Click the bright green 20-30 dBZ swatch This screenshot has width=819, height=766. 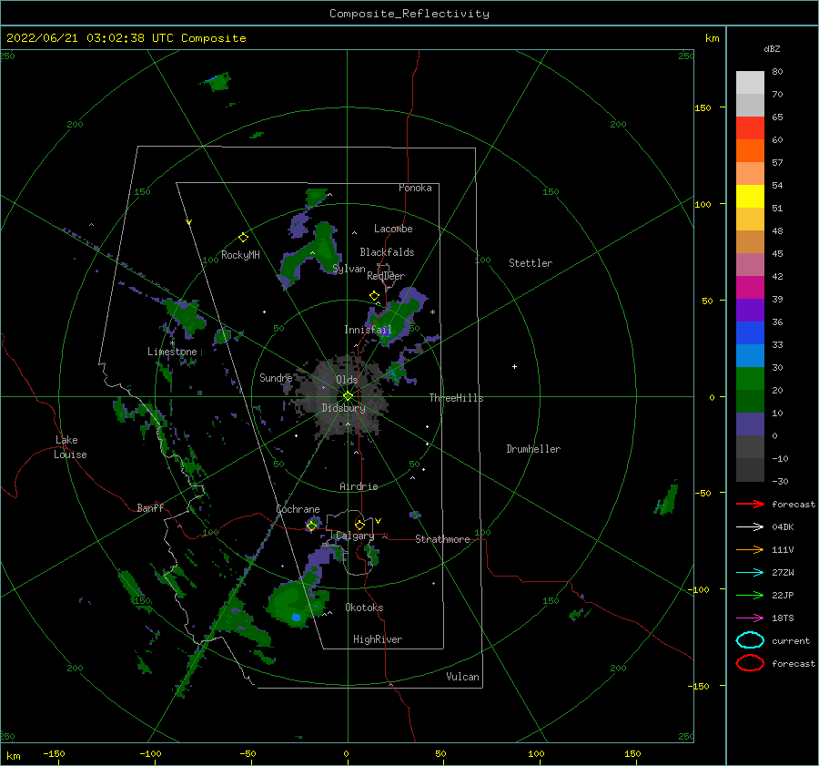point(750,379)
